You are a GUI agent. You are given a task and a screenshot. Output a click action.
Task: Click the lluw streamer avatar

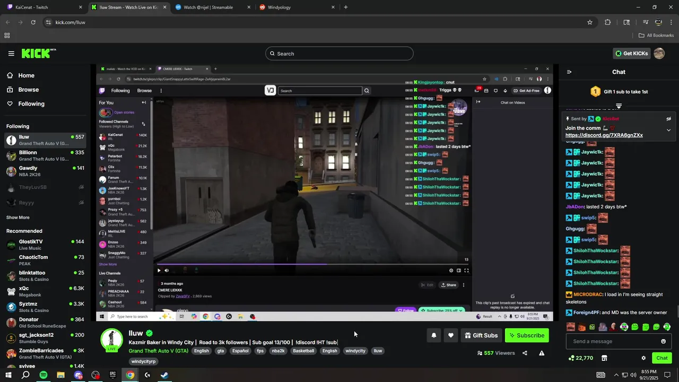112,340
